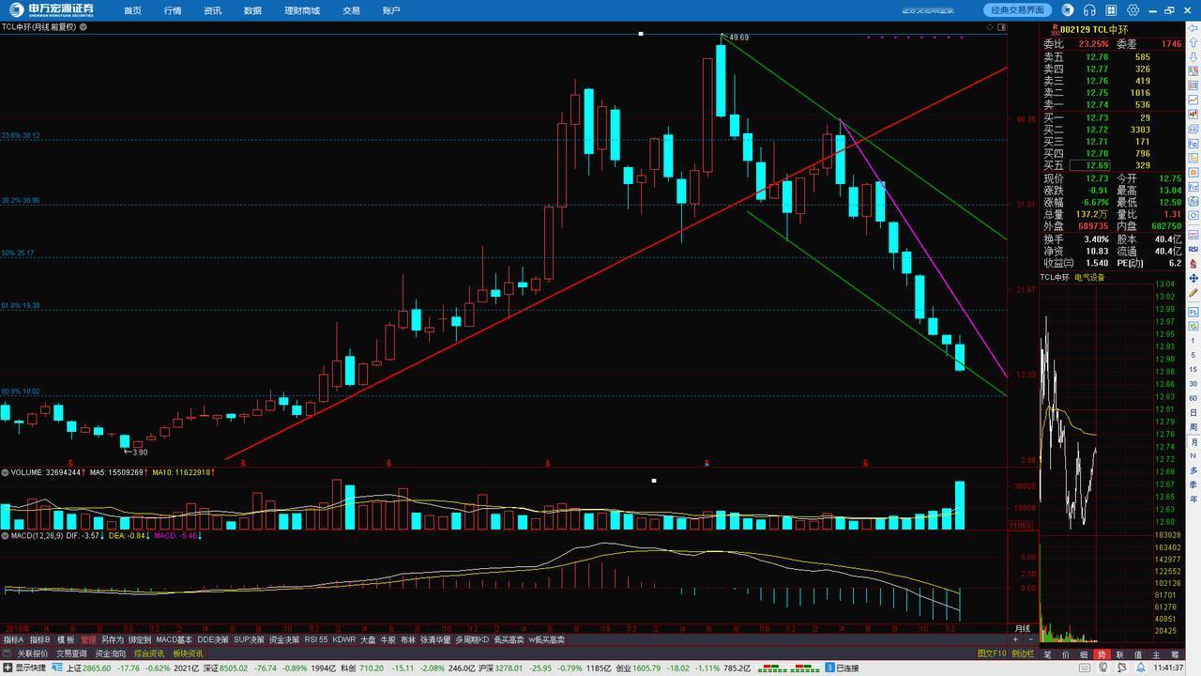Select the 主 main-force tab

pyautogui.click(x=1156, y=654)
